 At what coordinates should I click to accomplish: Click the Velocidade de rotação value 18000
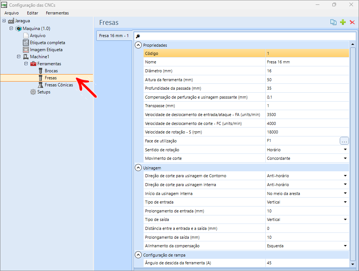[307, 132]
